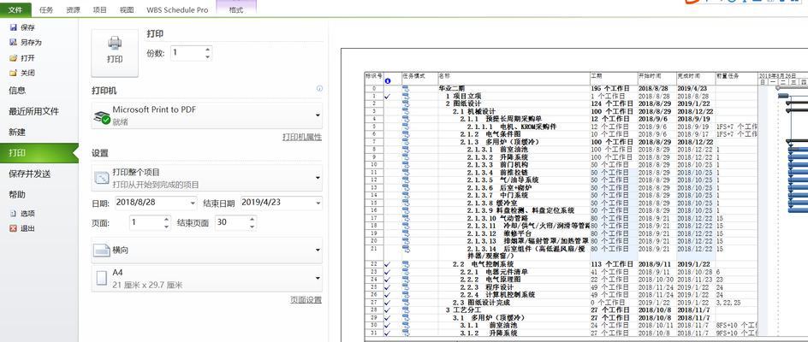Click the 打开 folder icon
Screen dimensions: 808x342
(x=14, y=57)
